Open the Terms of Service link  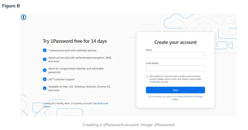(185, 96)
